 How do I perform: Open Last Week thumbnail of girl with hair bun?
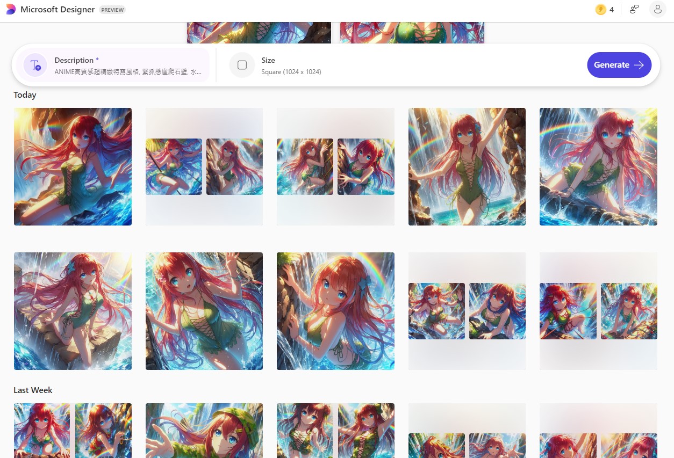[305, 431]
